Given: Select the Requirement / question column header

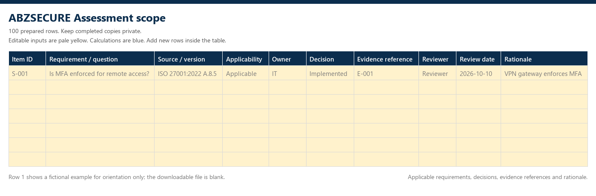Looking at the screenshot, I should coord(100,59).
